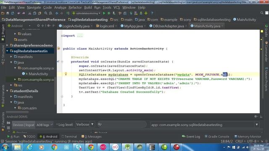Open the 4: Run tool window

pos(13,136)
